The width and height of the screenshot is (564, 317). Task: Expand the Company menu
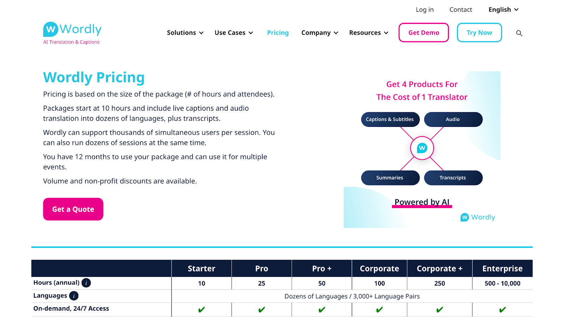pos(320,33)
